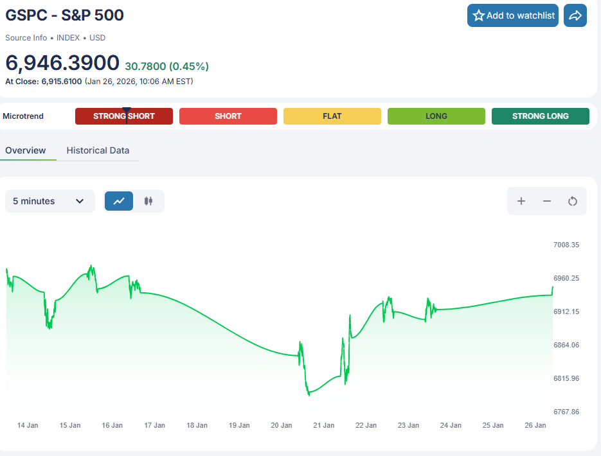This screenshot has height=456, width=601.
Task: Click the yellow FLAT microtrend segment
Action: pos(332,116)
